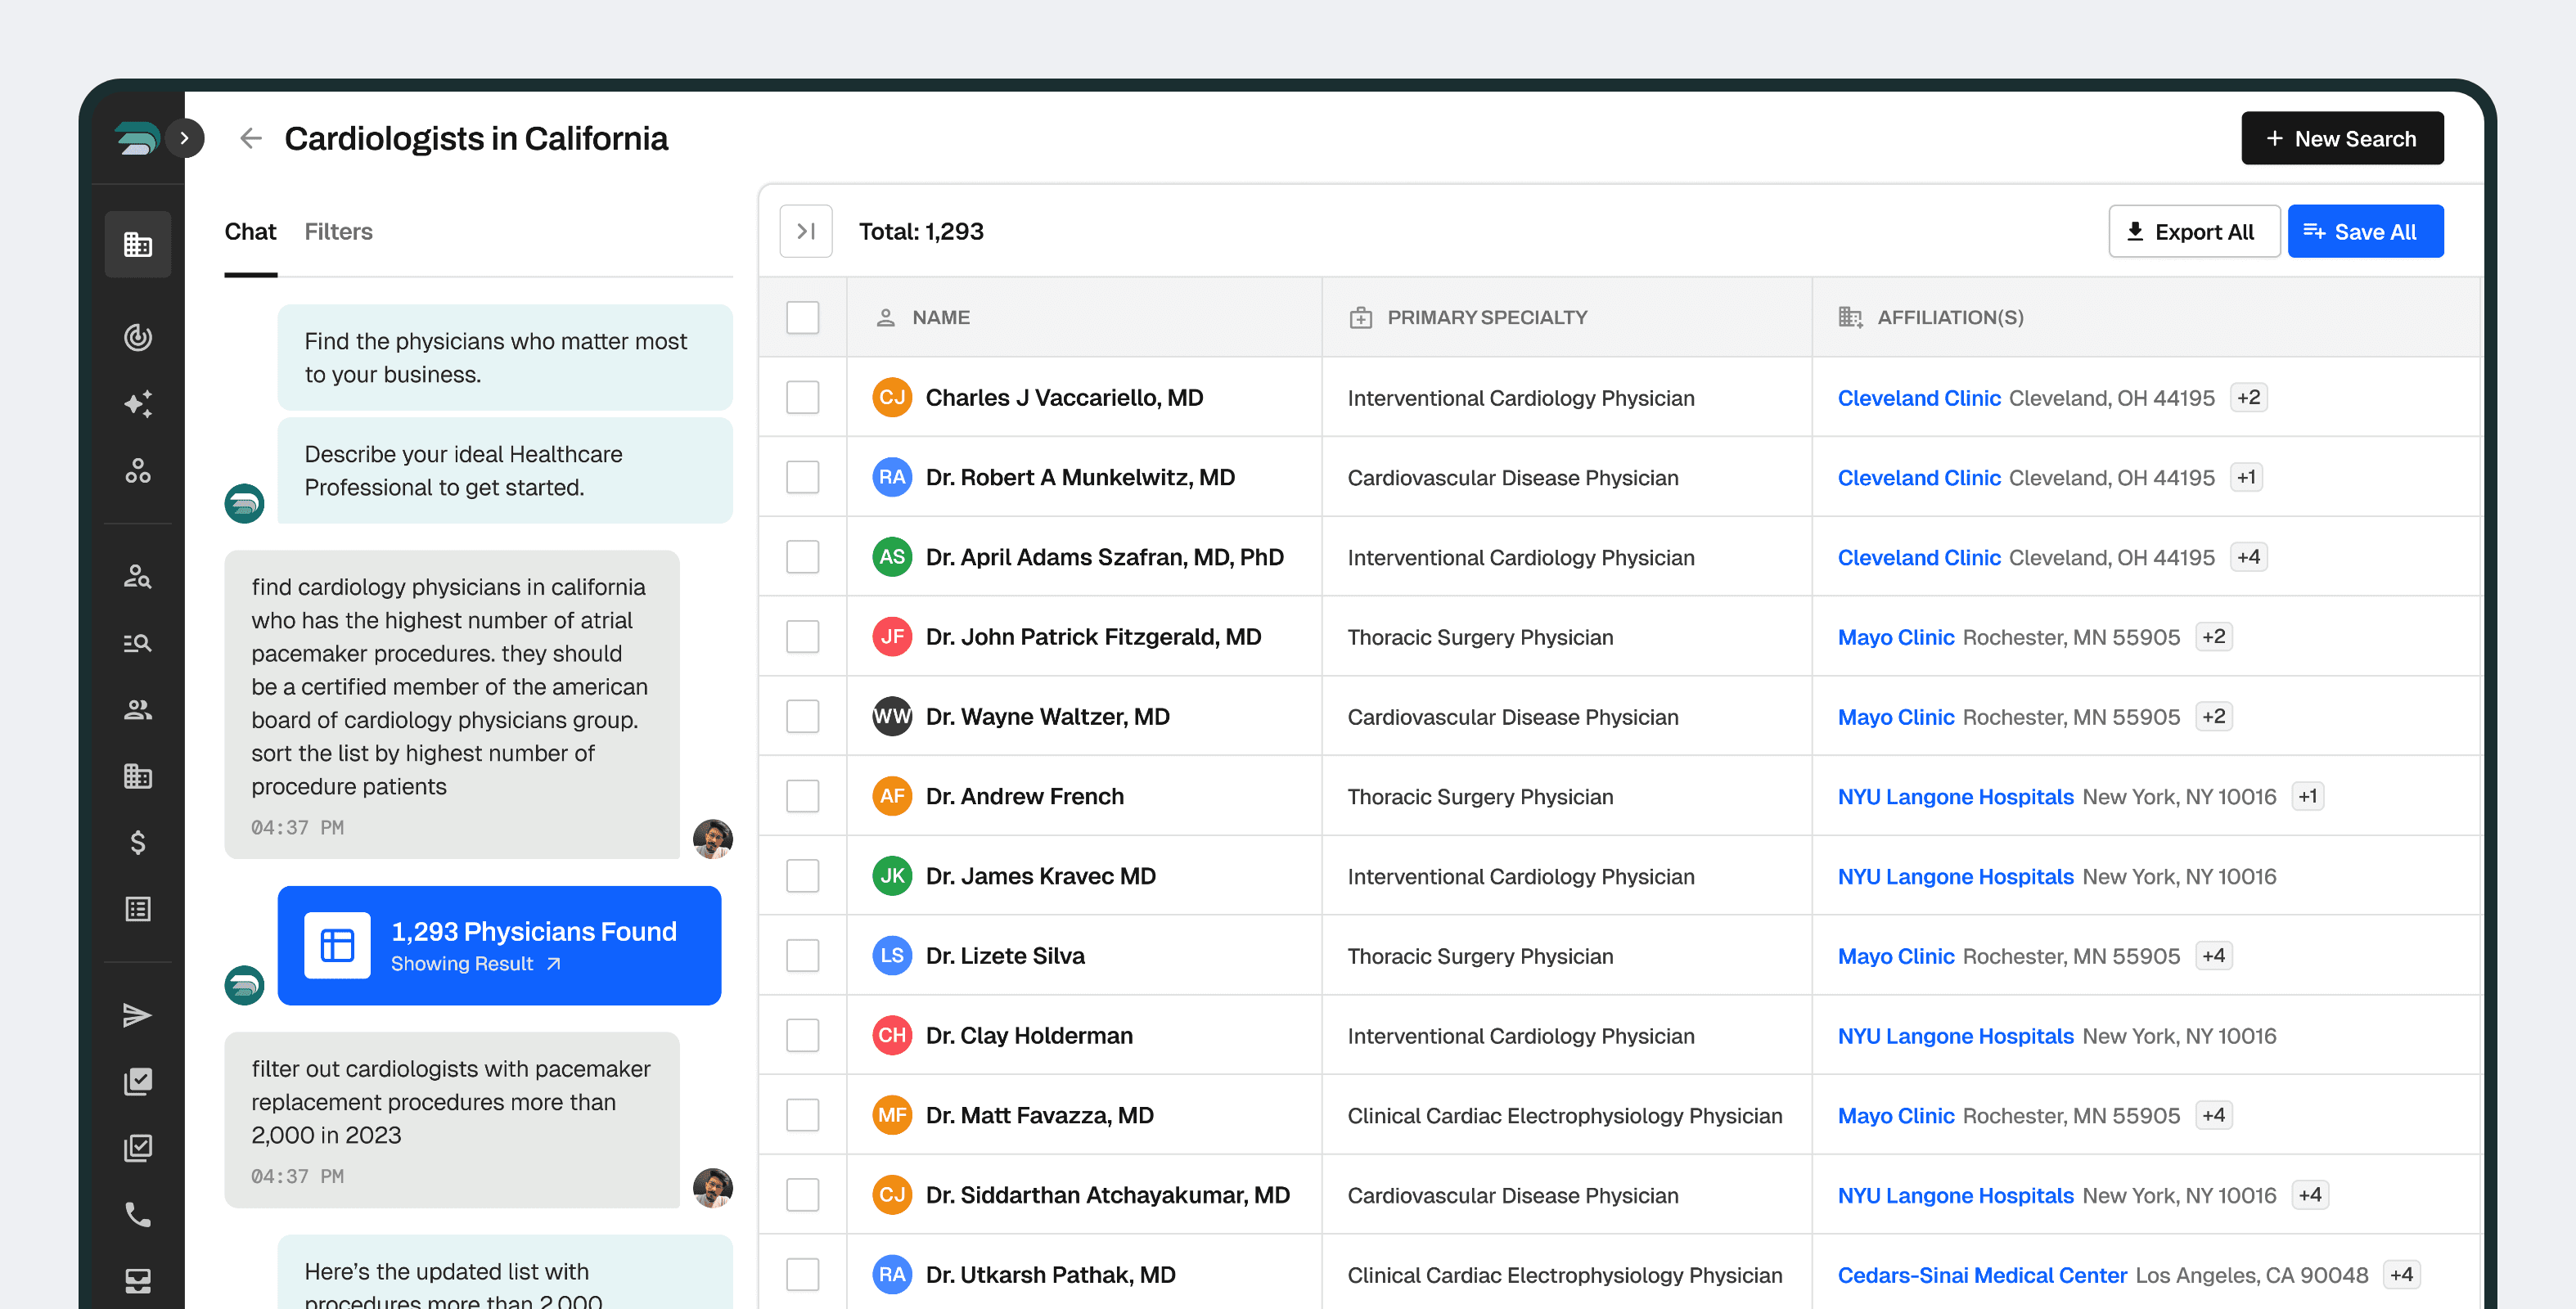Open the dollar sign sidebar icon

(x=138, y=842)
